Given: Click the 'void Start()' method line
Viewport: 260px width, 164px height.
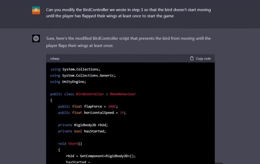Looking at the screenshot, I should (70, 144).
